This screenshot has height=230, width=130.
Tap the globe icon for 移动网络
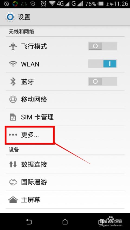point(13,99)
